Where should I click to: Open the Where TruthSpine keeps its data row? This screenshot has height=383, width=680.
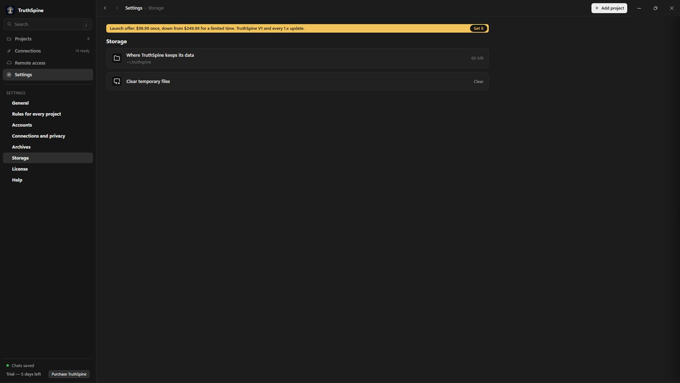coord(297,58)
